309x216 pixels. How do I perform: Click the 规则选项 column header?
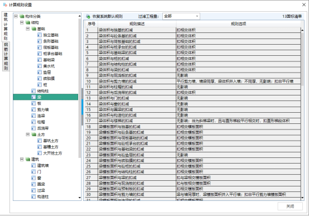pyautogui.click(x=239, y=24)
